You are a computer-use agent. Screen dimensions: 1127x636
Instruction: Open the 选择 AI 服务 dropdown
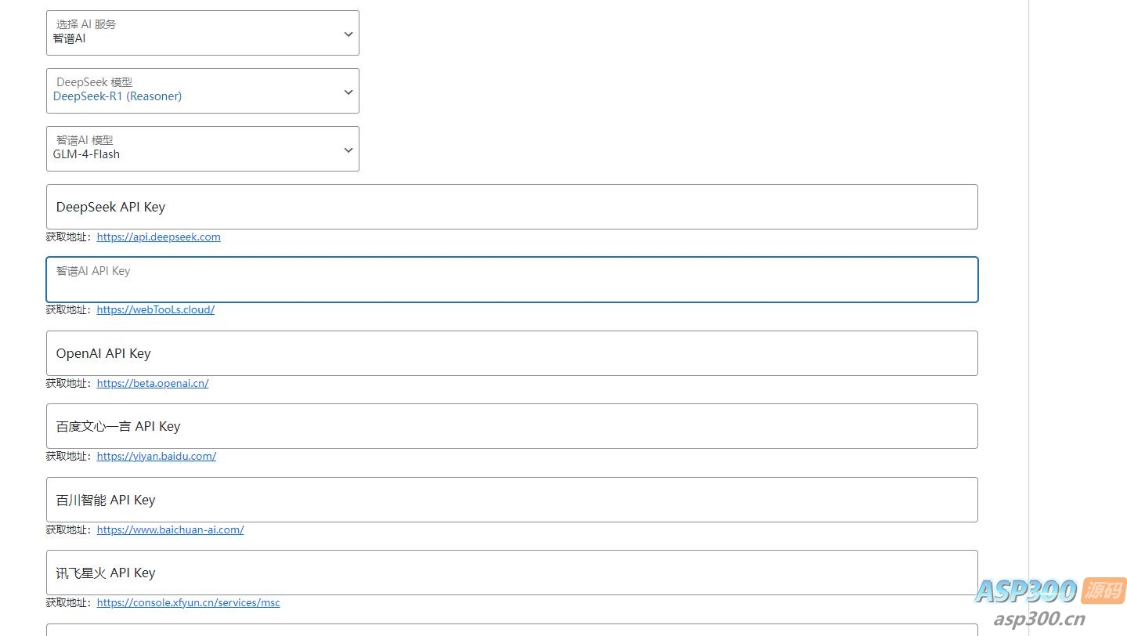[202, 33]
